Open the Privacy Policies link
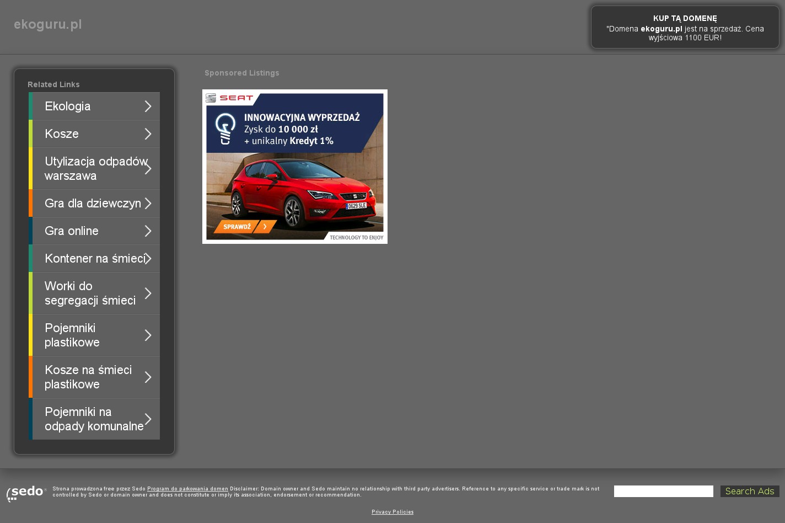Image resolution: width=785 pixels, height=523 pixels. click(392, 512)
